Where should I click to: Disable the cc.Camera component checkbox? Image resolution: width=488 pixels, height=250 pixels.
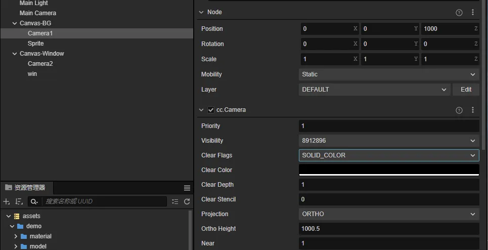(x=211, y=110)
